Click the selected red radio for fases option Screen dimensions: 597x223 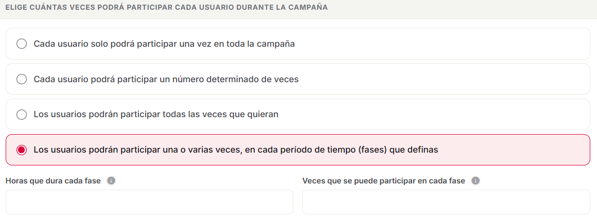[22, 150]
